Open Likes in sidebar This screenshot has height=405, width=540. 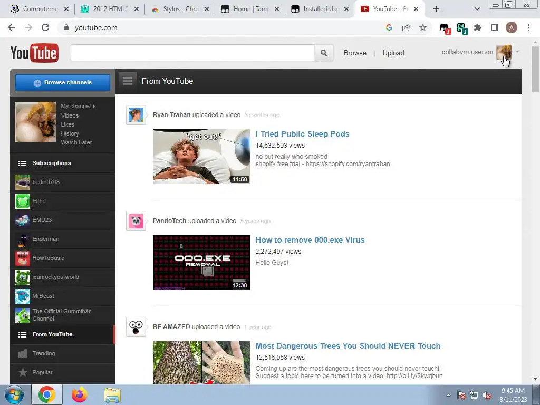click(x=67, y=124)
